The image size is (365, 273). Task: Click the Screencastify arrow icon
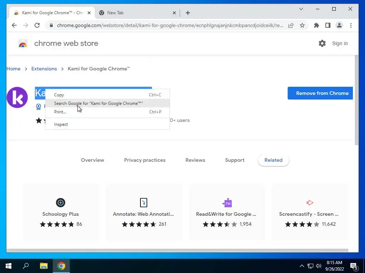[310, 203]
